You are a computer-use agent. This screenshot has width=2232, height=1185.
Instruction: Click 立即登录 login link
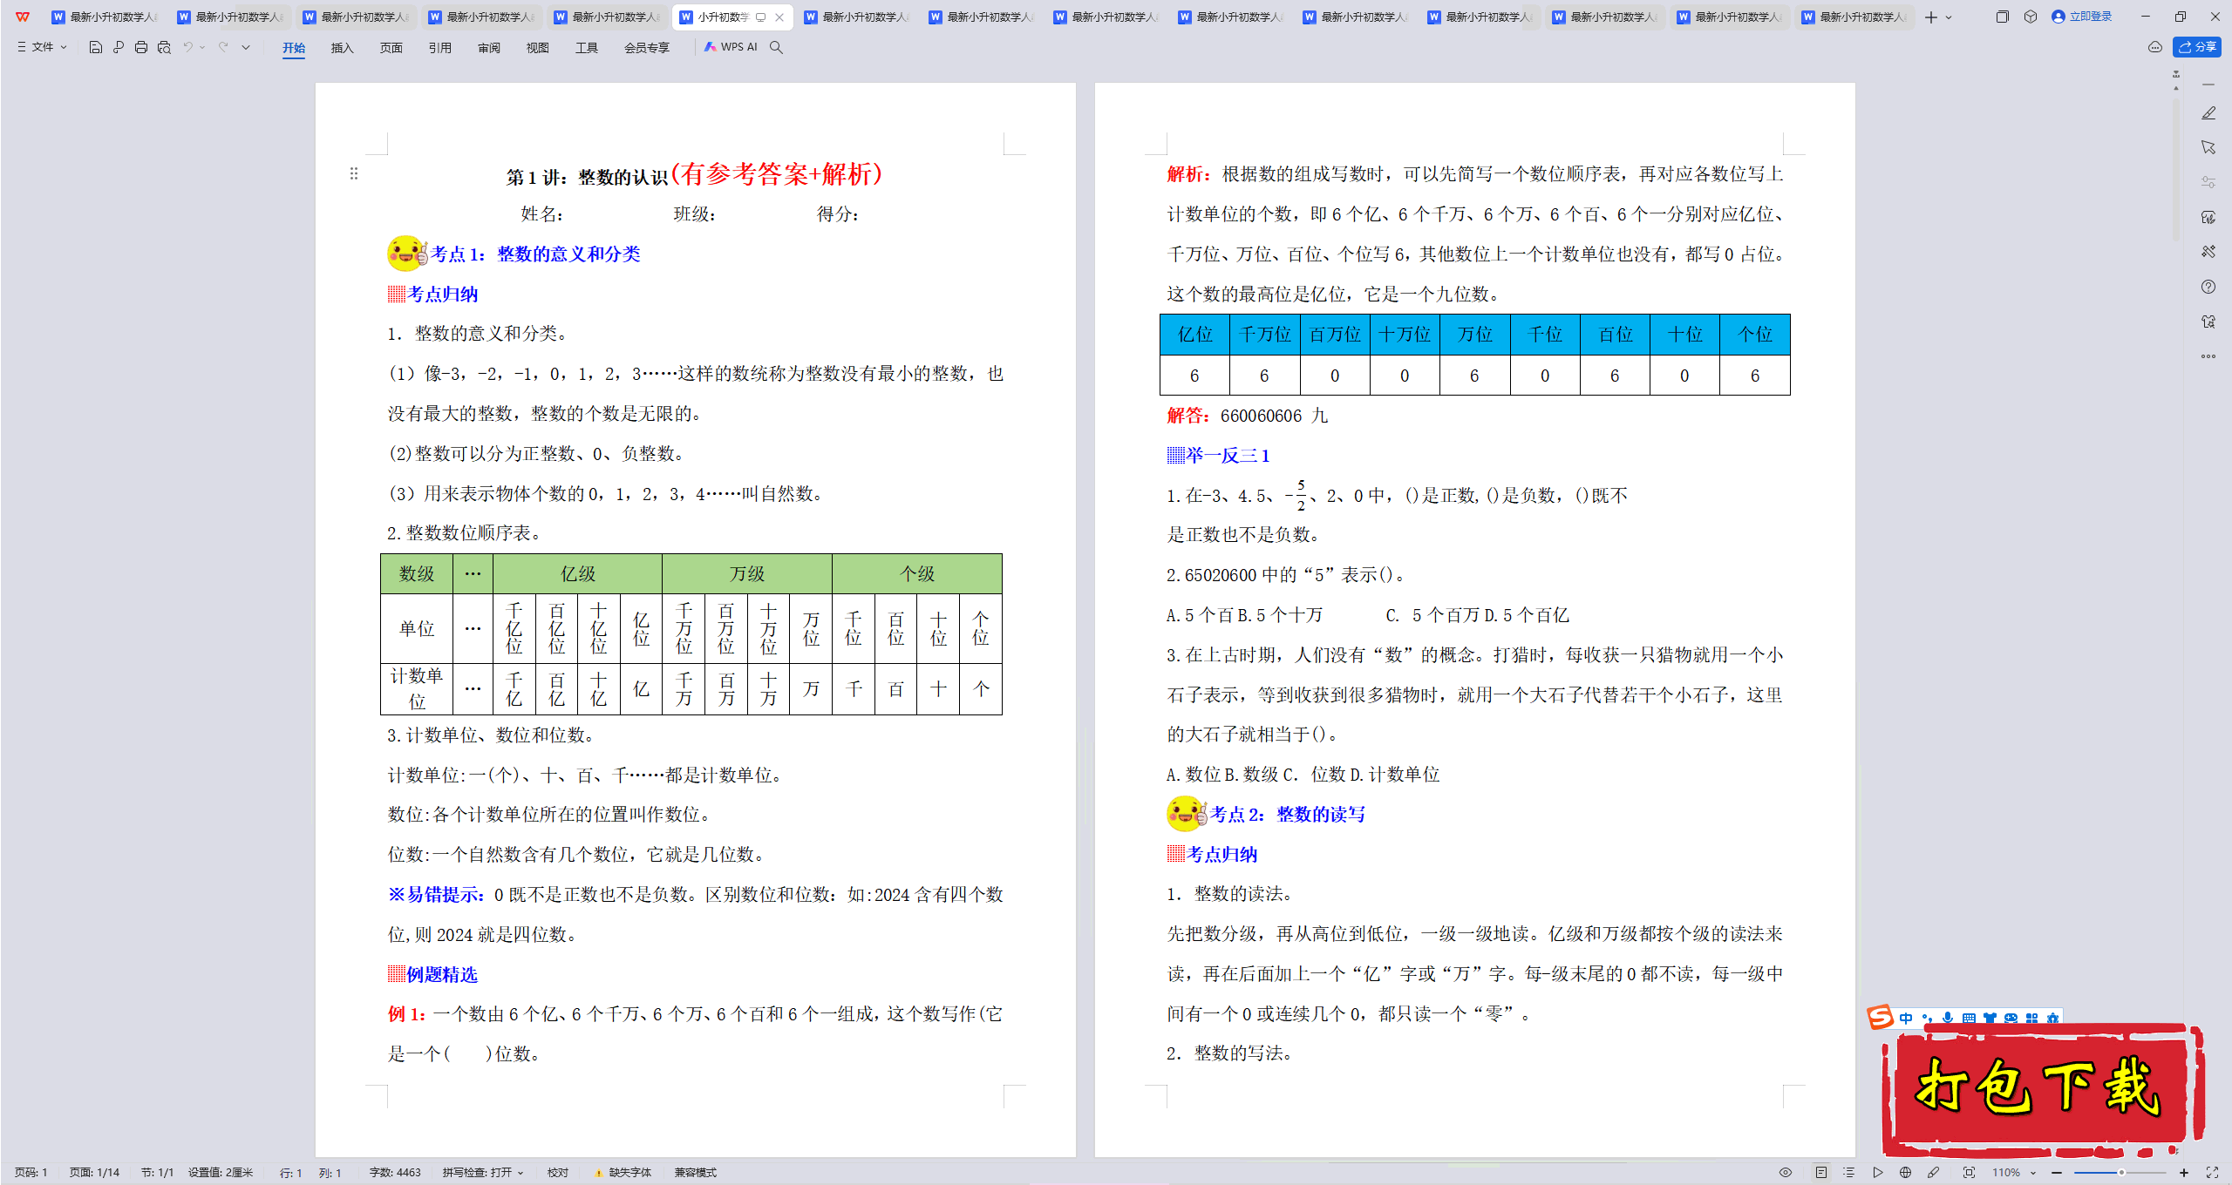pyautogui.click(x=2082, y=17)
